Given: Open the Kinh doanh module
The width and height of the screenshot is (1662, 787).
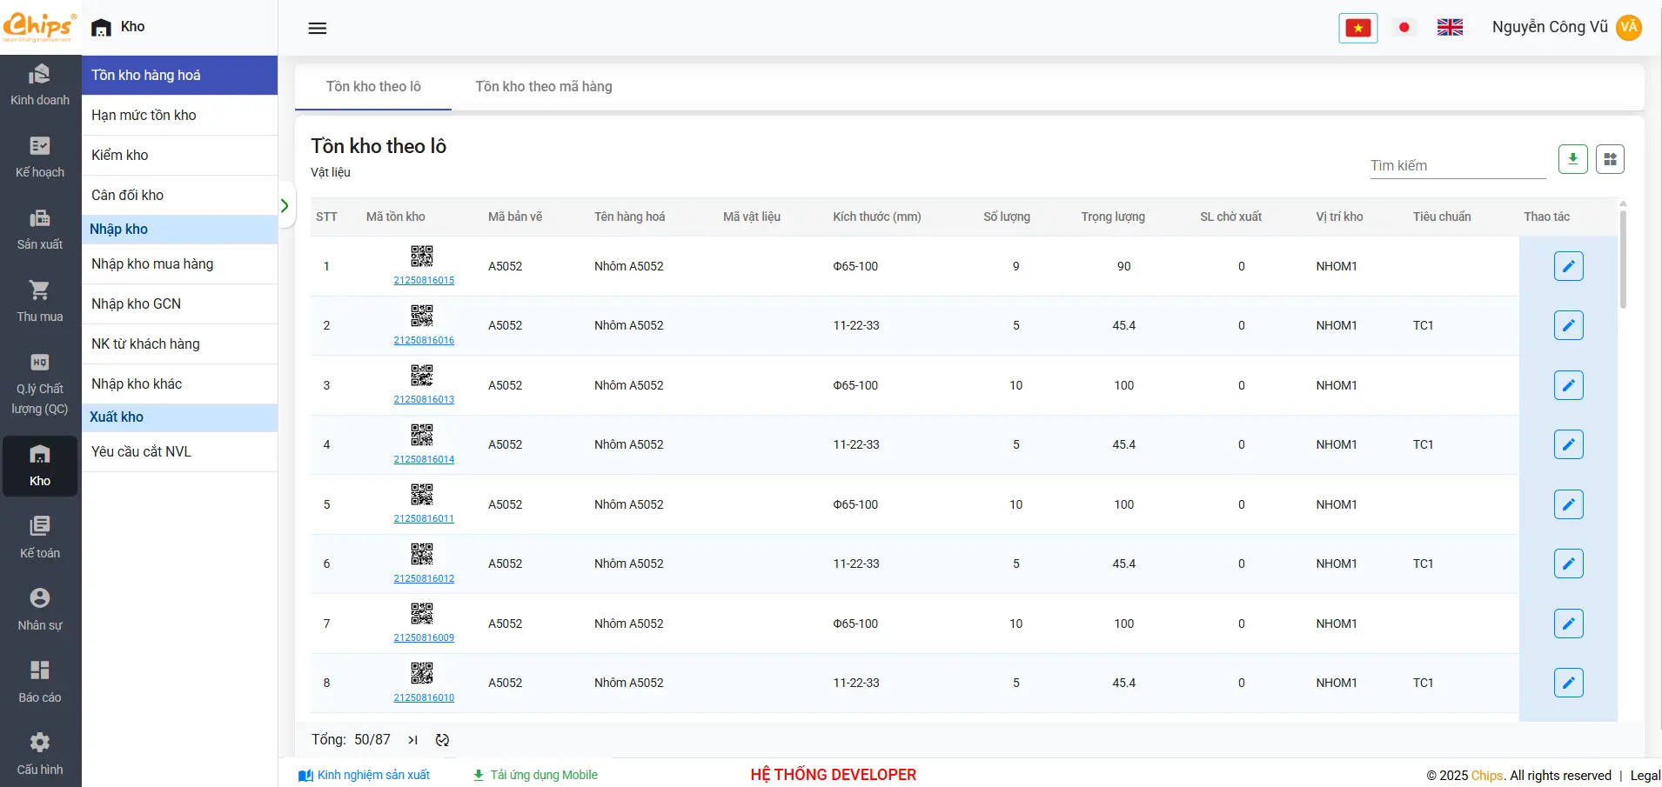Looking at the screenshot, I should (40, 85).
